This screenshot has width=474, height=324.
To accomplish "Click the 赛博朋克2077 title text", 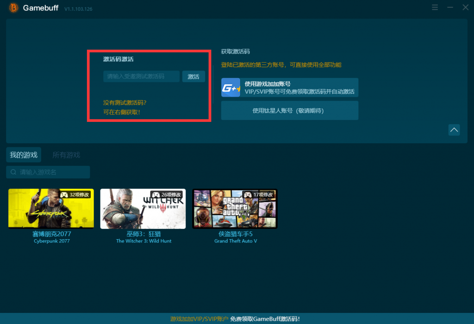I will coord(52,234).
